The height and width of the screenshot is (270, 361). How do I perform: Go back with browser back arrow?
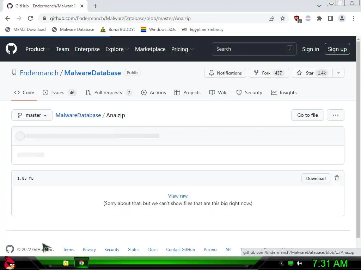point(8,18)
